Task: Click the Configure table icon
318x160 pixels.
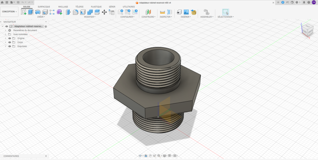Action: (x=128, y=12)
